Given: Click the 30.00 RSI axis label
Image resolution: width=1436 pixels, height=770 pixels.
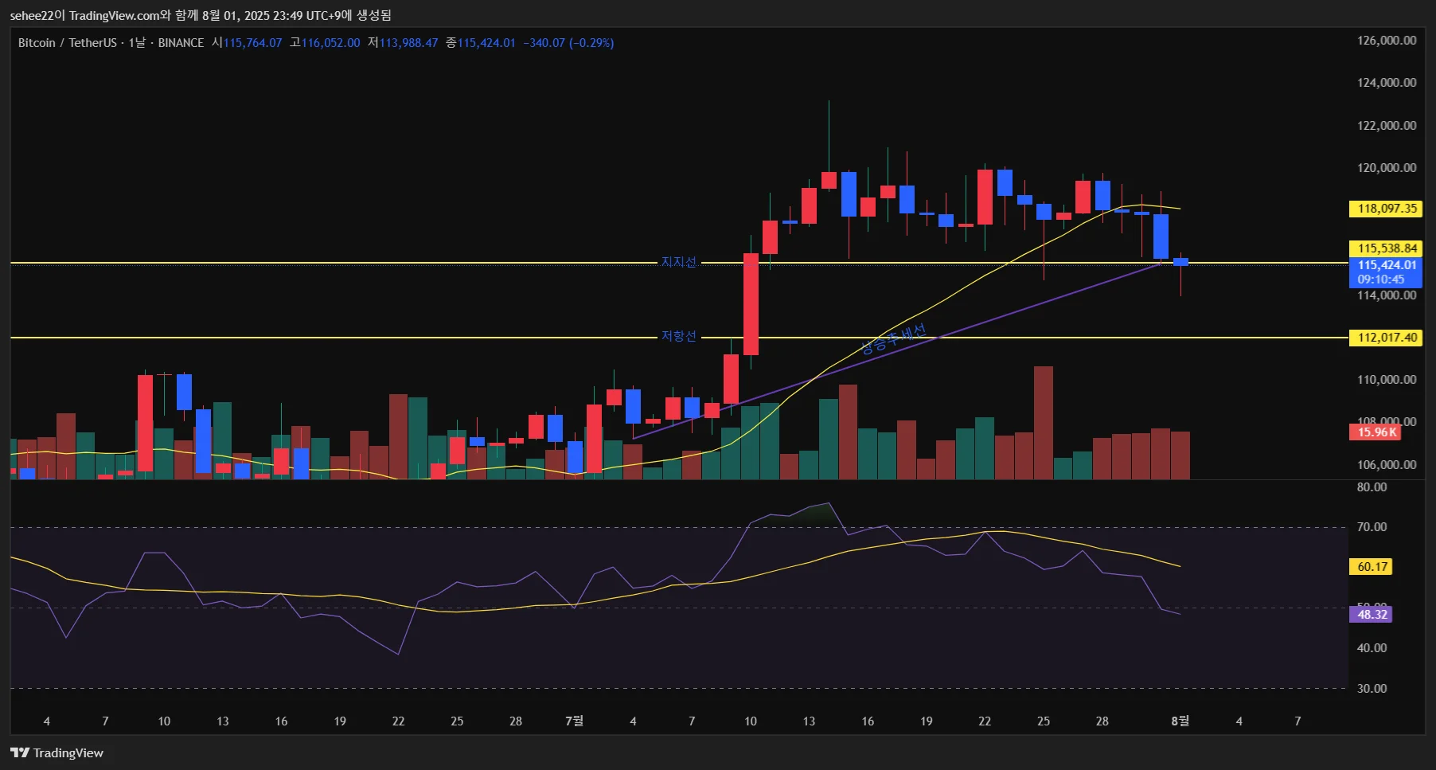Looking at the screenshot, I should coord(1372,689).
